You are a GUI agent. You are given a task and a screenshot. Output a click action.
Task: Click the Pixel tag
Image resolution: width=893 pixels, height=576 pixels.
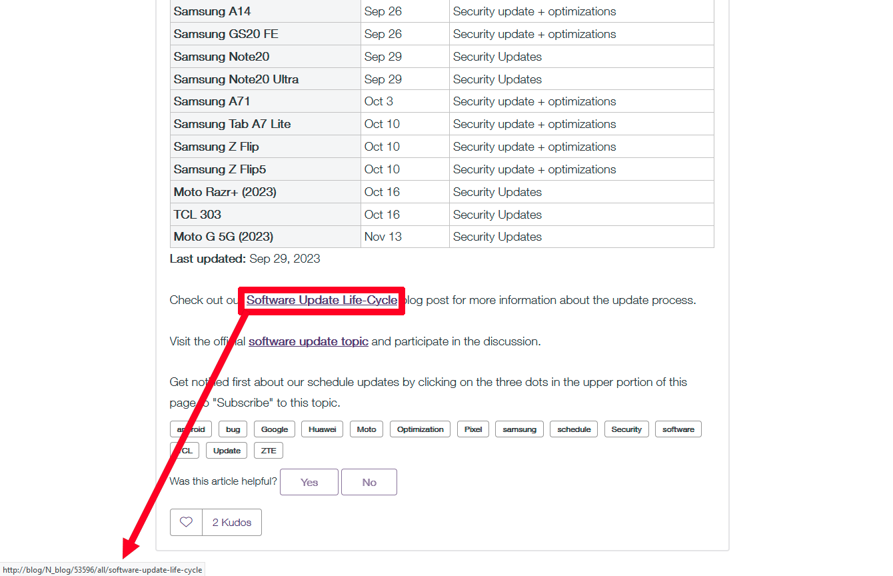tap(473, 429)
